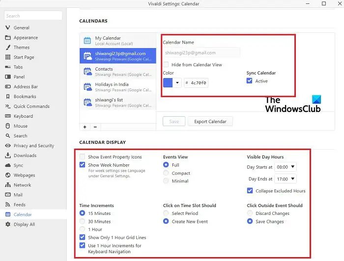Select Minimal events view
344x261 pixels.
click(x=166, y=181)
